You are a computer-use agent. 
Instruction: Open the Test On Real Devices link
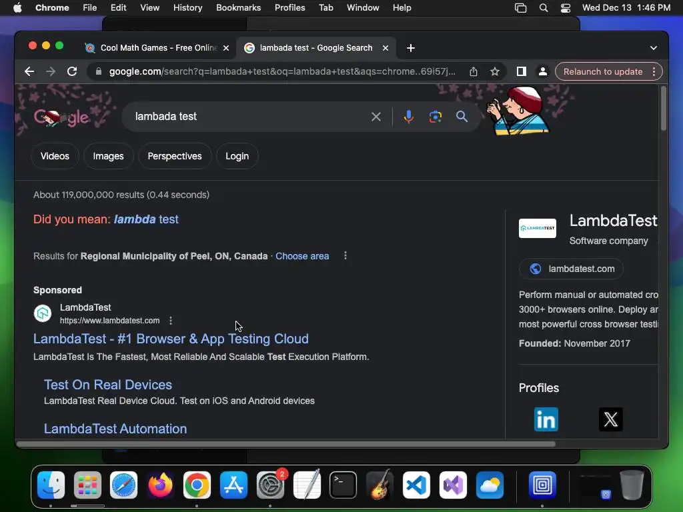[x=107, y=385]
